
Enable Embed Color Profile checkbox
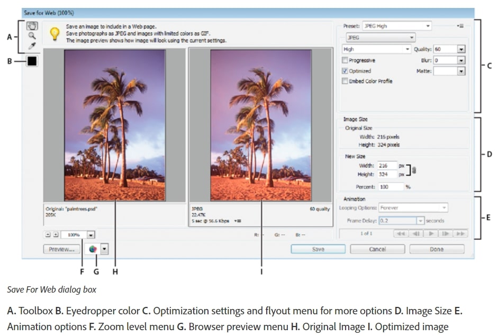345,81
